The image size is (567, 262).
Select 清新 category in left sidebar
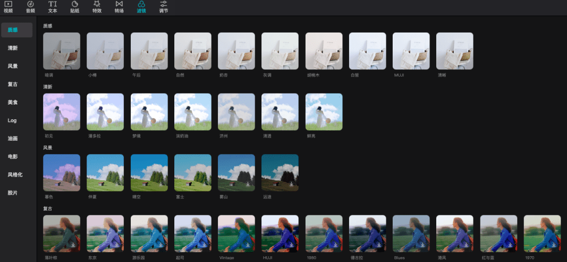pyautogui.click(x=13, y=48)
